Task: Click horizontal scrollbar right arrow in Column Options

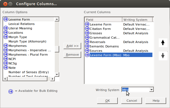Action: pyautogui.click(x=53, y=79)
